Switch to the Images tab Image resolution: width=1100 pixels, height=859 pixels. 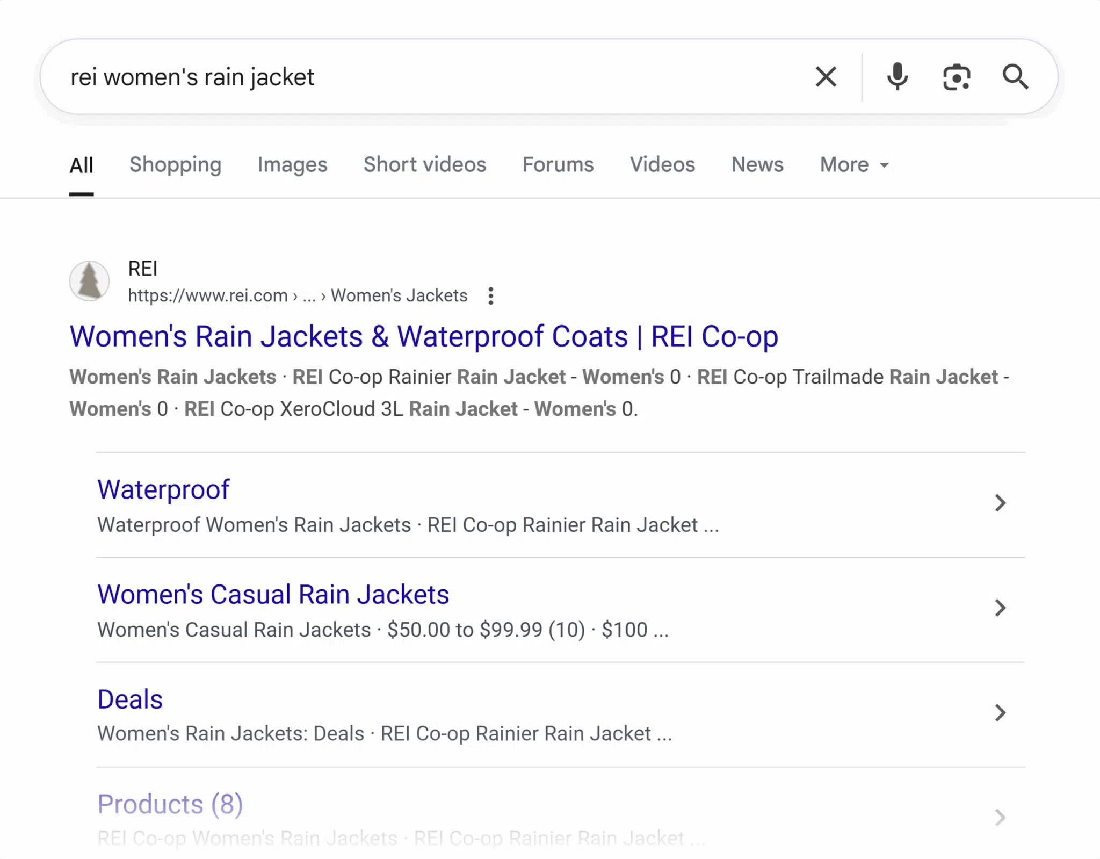pos(292,165)
